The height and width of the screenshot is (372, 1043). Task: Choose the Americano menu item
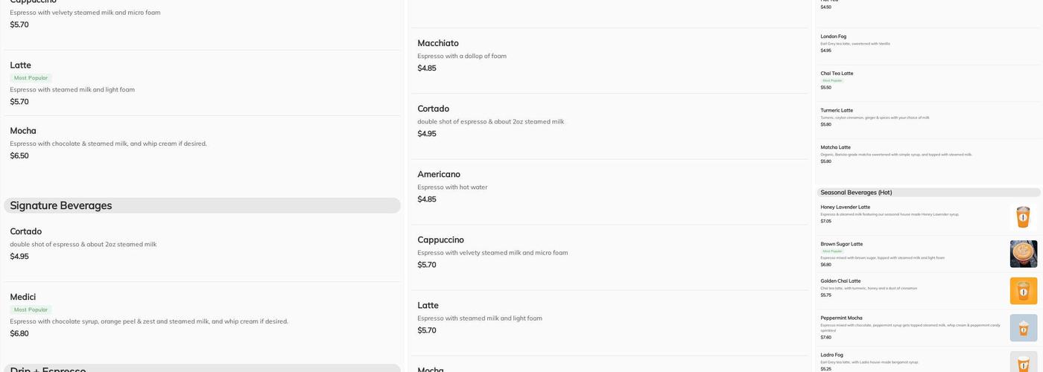[x=438, y=174]
